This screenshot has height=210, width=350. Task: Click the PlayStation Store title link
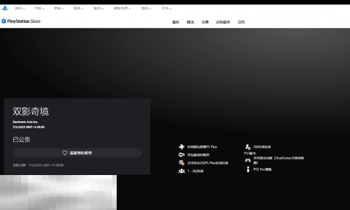pos(24,21)
